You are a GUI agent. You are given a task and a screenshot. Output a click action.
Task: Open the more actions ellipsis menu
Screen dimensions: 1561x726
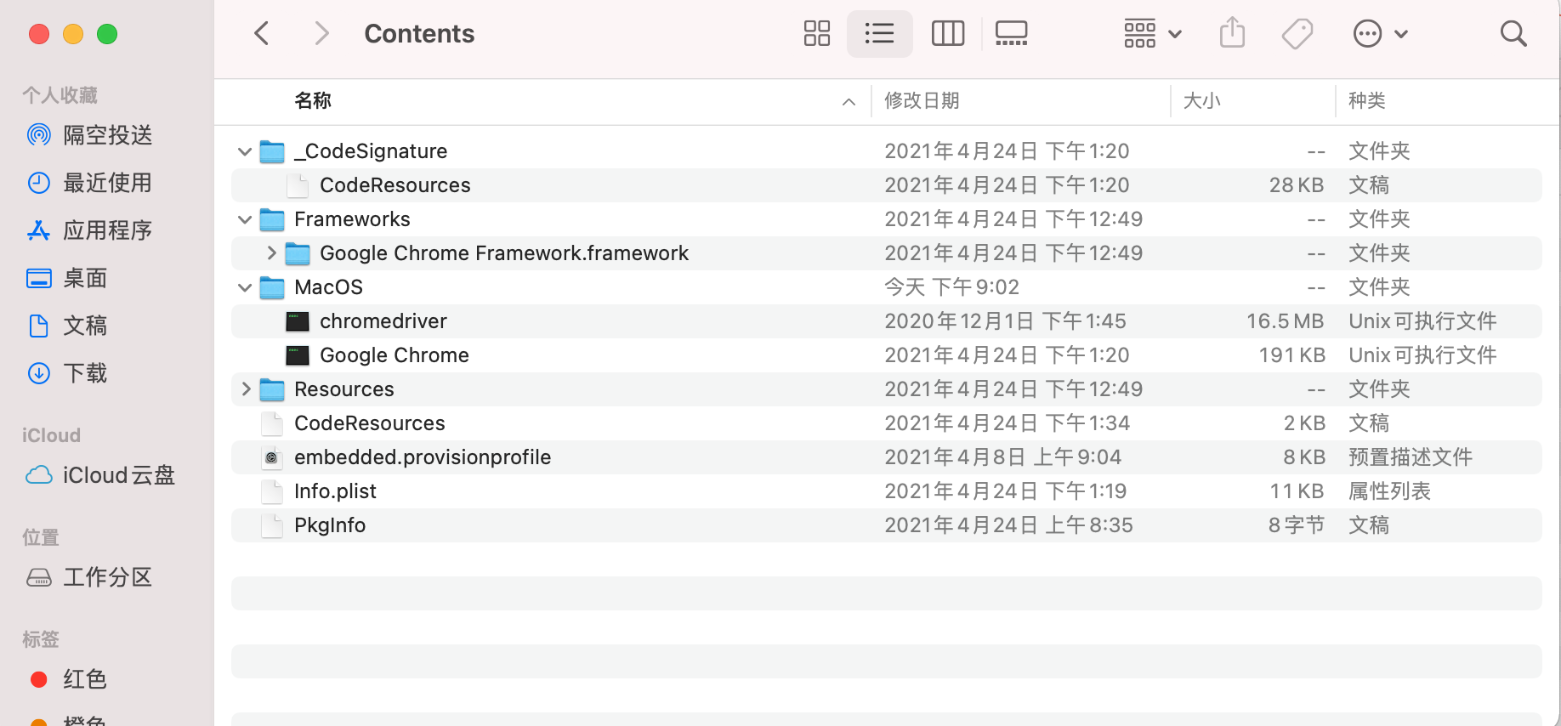pos(1380,34)
